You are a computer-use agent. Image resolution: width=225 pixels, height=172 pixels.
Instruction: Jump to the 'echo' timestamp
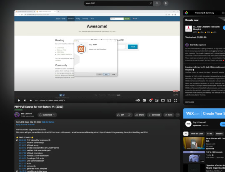pyautogui.click(x=22, y=163)
